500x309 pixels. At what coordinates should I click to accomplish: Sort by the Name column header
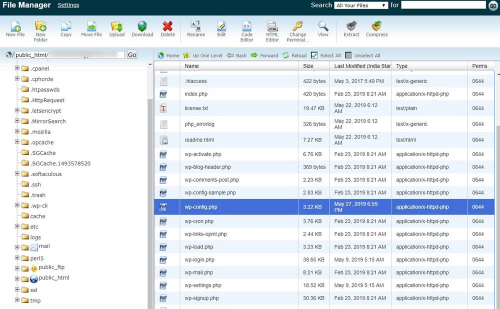pyautogui.click(x=191, y=66)
